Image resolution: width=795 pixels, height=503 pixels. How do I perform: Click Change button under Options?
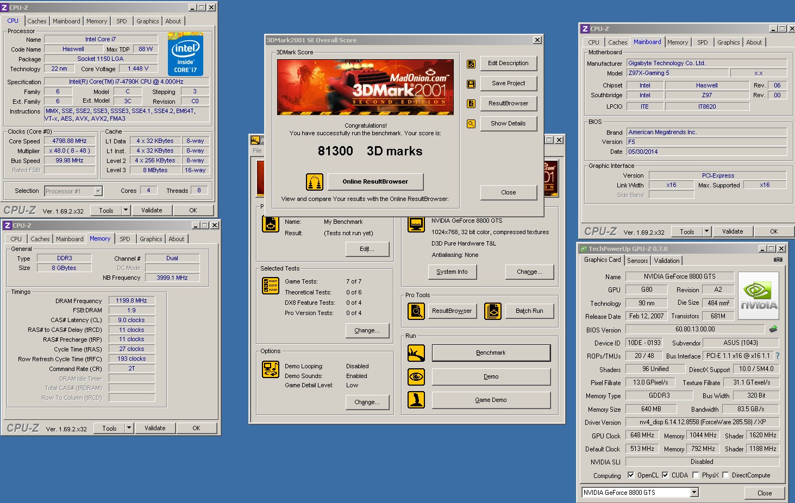point(367,403)
